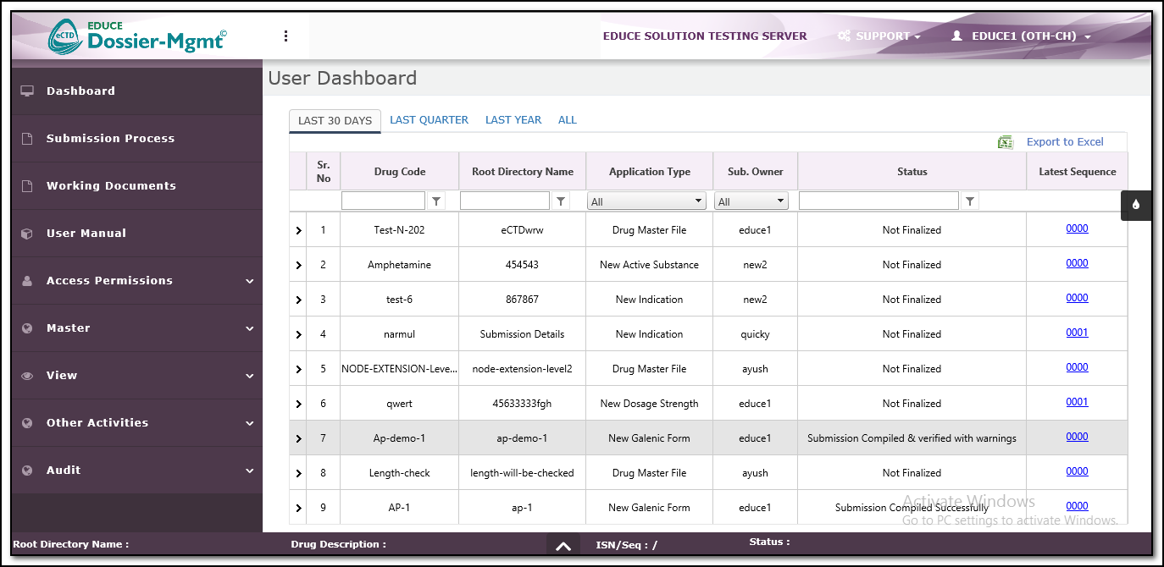
Task: Click the filter icon for Root Directory Name
Action: click(x=560, y=201)
